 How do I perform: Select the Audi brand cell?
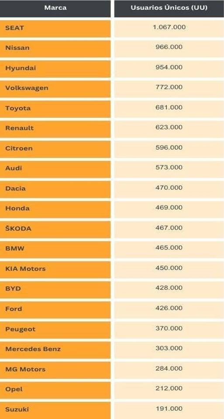[55, 169]
